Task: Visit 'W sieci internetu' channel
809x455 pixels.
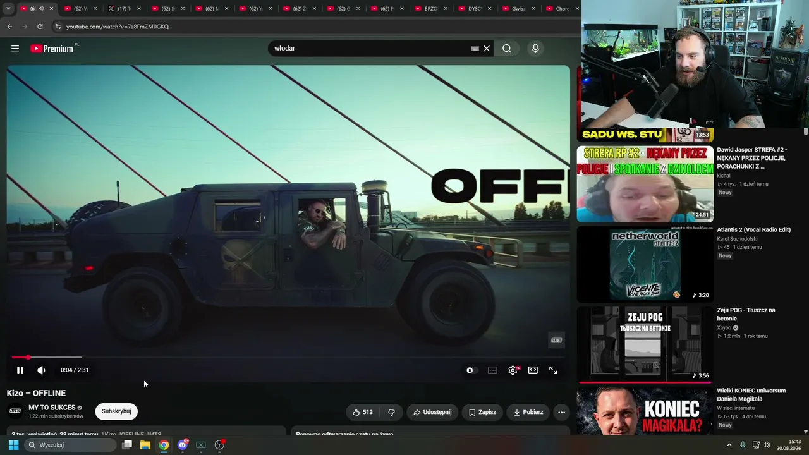Action: pyautogui.click(x=736, y=408)
